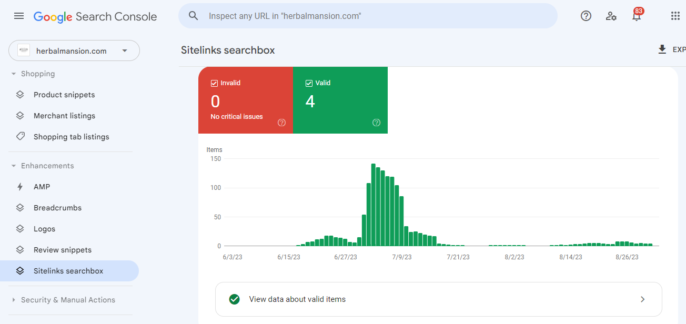The height and width of the screenshot is (324, 686).
Task: Open notifications bell with 83 badge
Action: [637, 15]
